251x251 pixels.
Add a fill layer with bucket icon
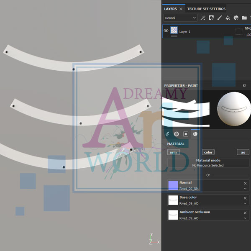[228, 18]
